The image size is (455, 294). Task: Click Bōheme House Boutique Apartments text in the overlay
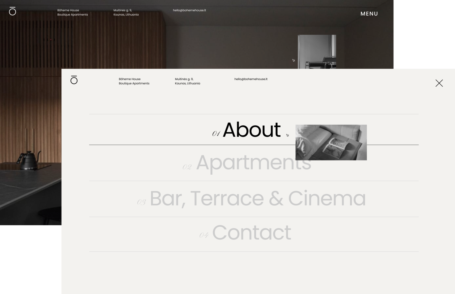(x=134, y=81)
